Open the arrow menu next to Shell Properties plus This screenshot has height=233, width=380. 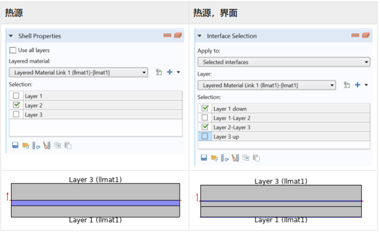coord(178,72)
